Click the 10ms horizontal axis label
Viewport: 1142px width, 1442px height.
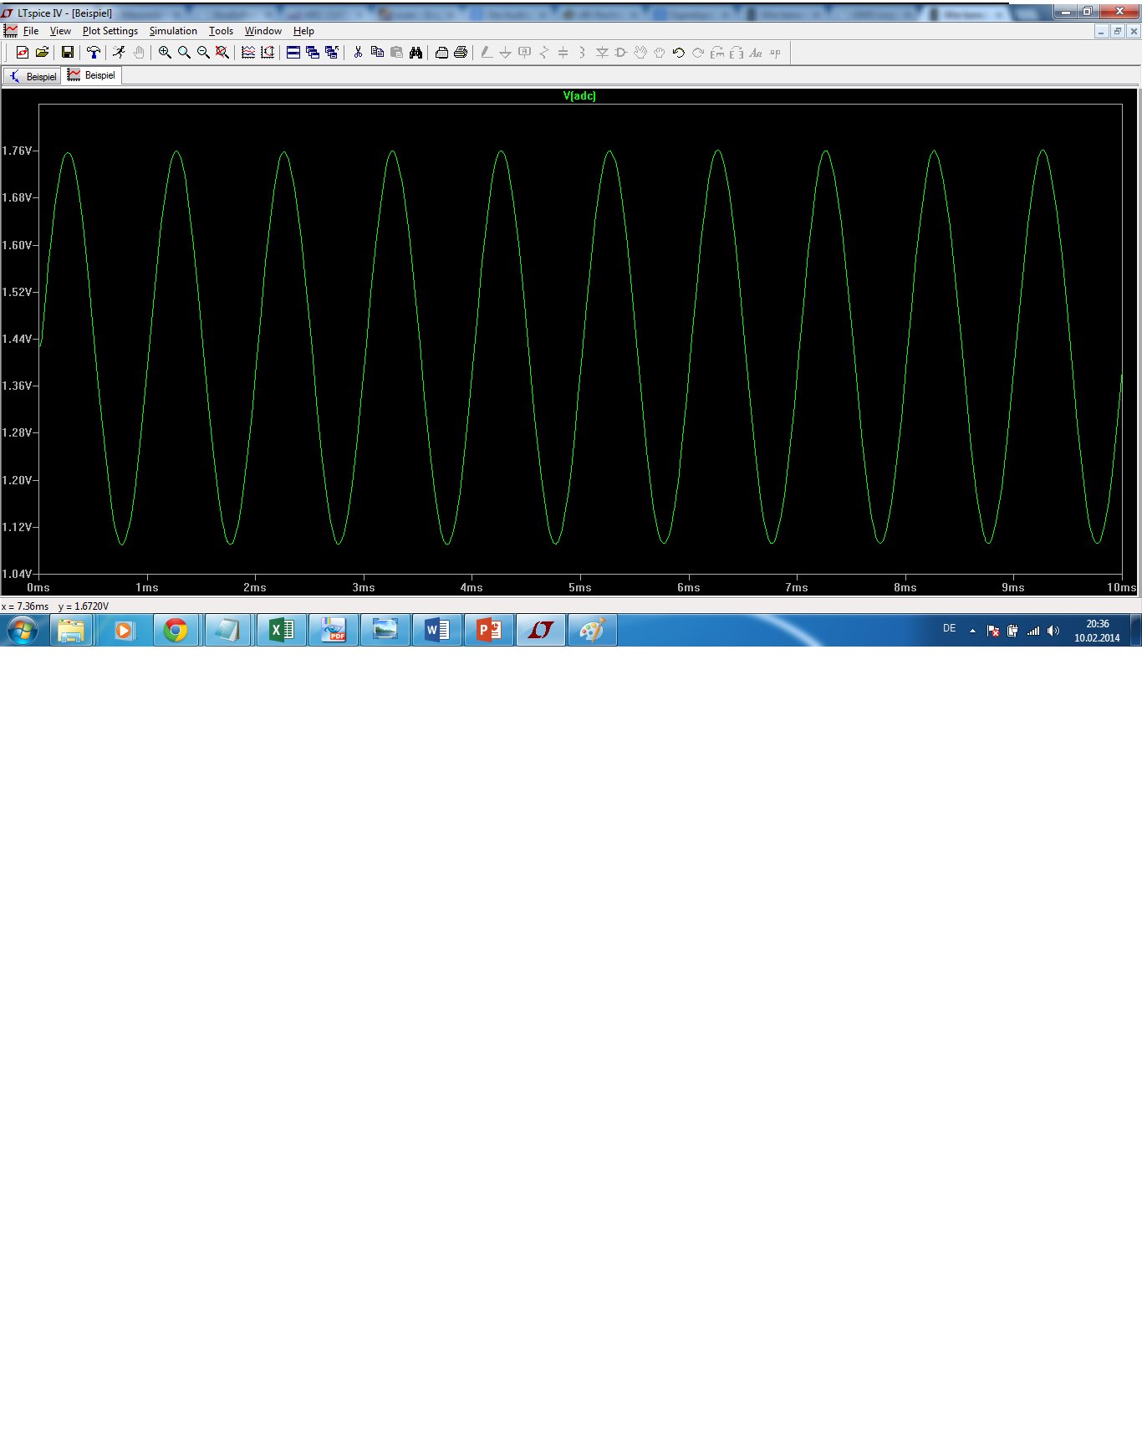(x=1122, y=587)
